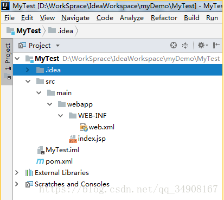Select the MyTest project root row
224x200 pixels.
(x=118, y=59)
